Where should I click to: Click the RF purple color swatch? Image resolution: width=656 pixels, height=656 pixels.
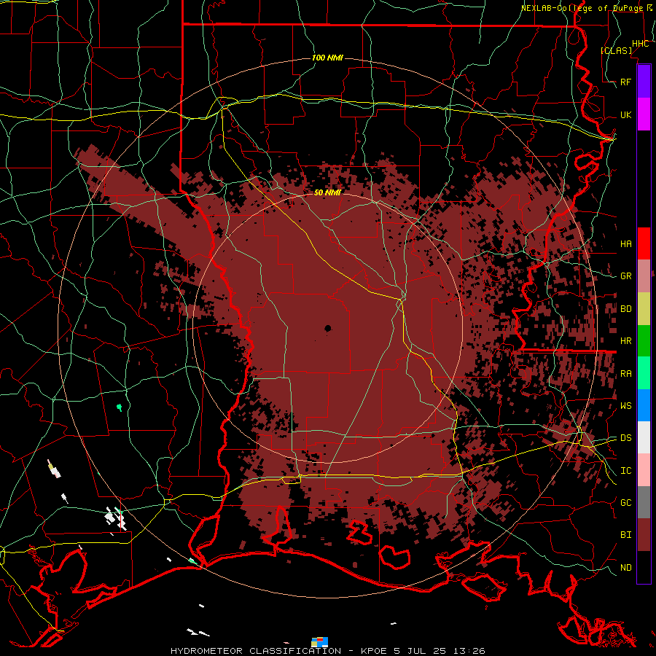click(644, 82)
